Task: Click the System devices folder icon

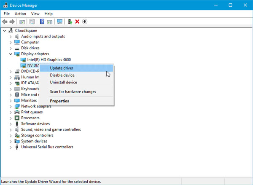Action: (17, 141)
